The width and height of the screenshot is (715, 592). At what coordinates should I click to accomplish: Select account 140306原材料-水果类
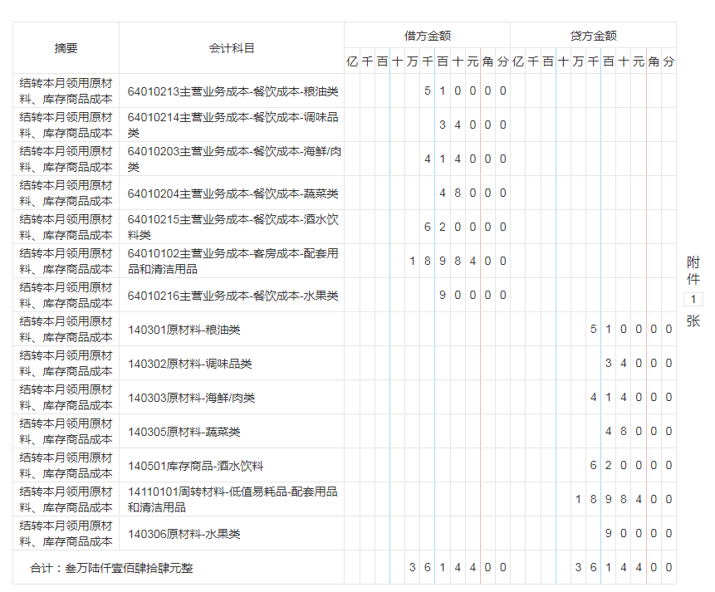[x=184, y=534]
